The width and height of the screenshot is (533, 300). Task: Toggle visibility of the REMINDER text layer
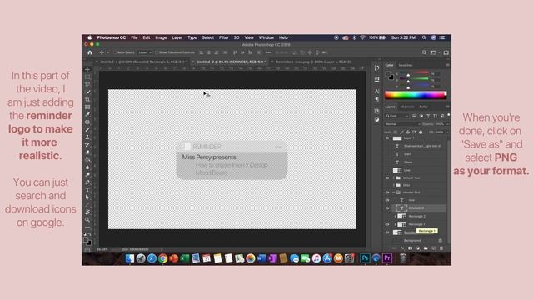click(386, 208)
